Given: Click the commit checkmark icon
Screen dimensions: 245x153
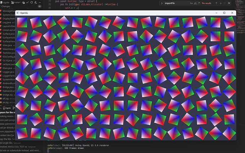Looking at the screenshot, I should 27,2.
